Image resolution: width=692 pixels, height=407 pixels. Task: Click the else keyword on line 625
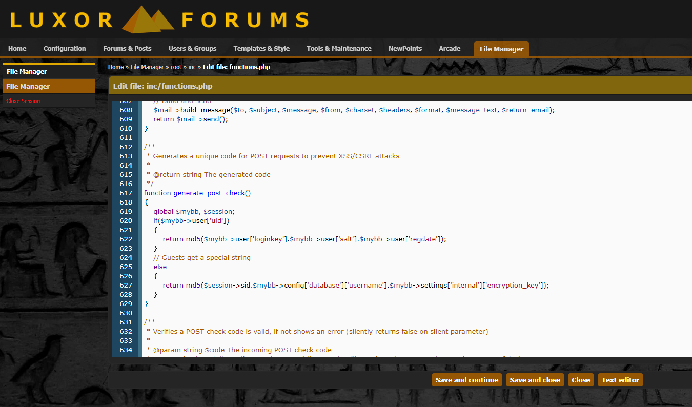point(160,267)
